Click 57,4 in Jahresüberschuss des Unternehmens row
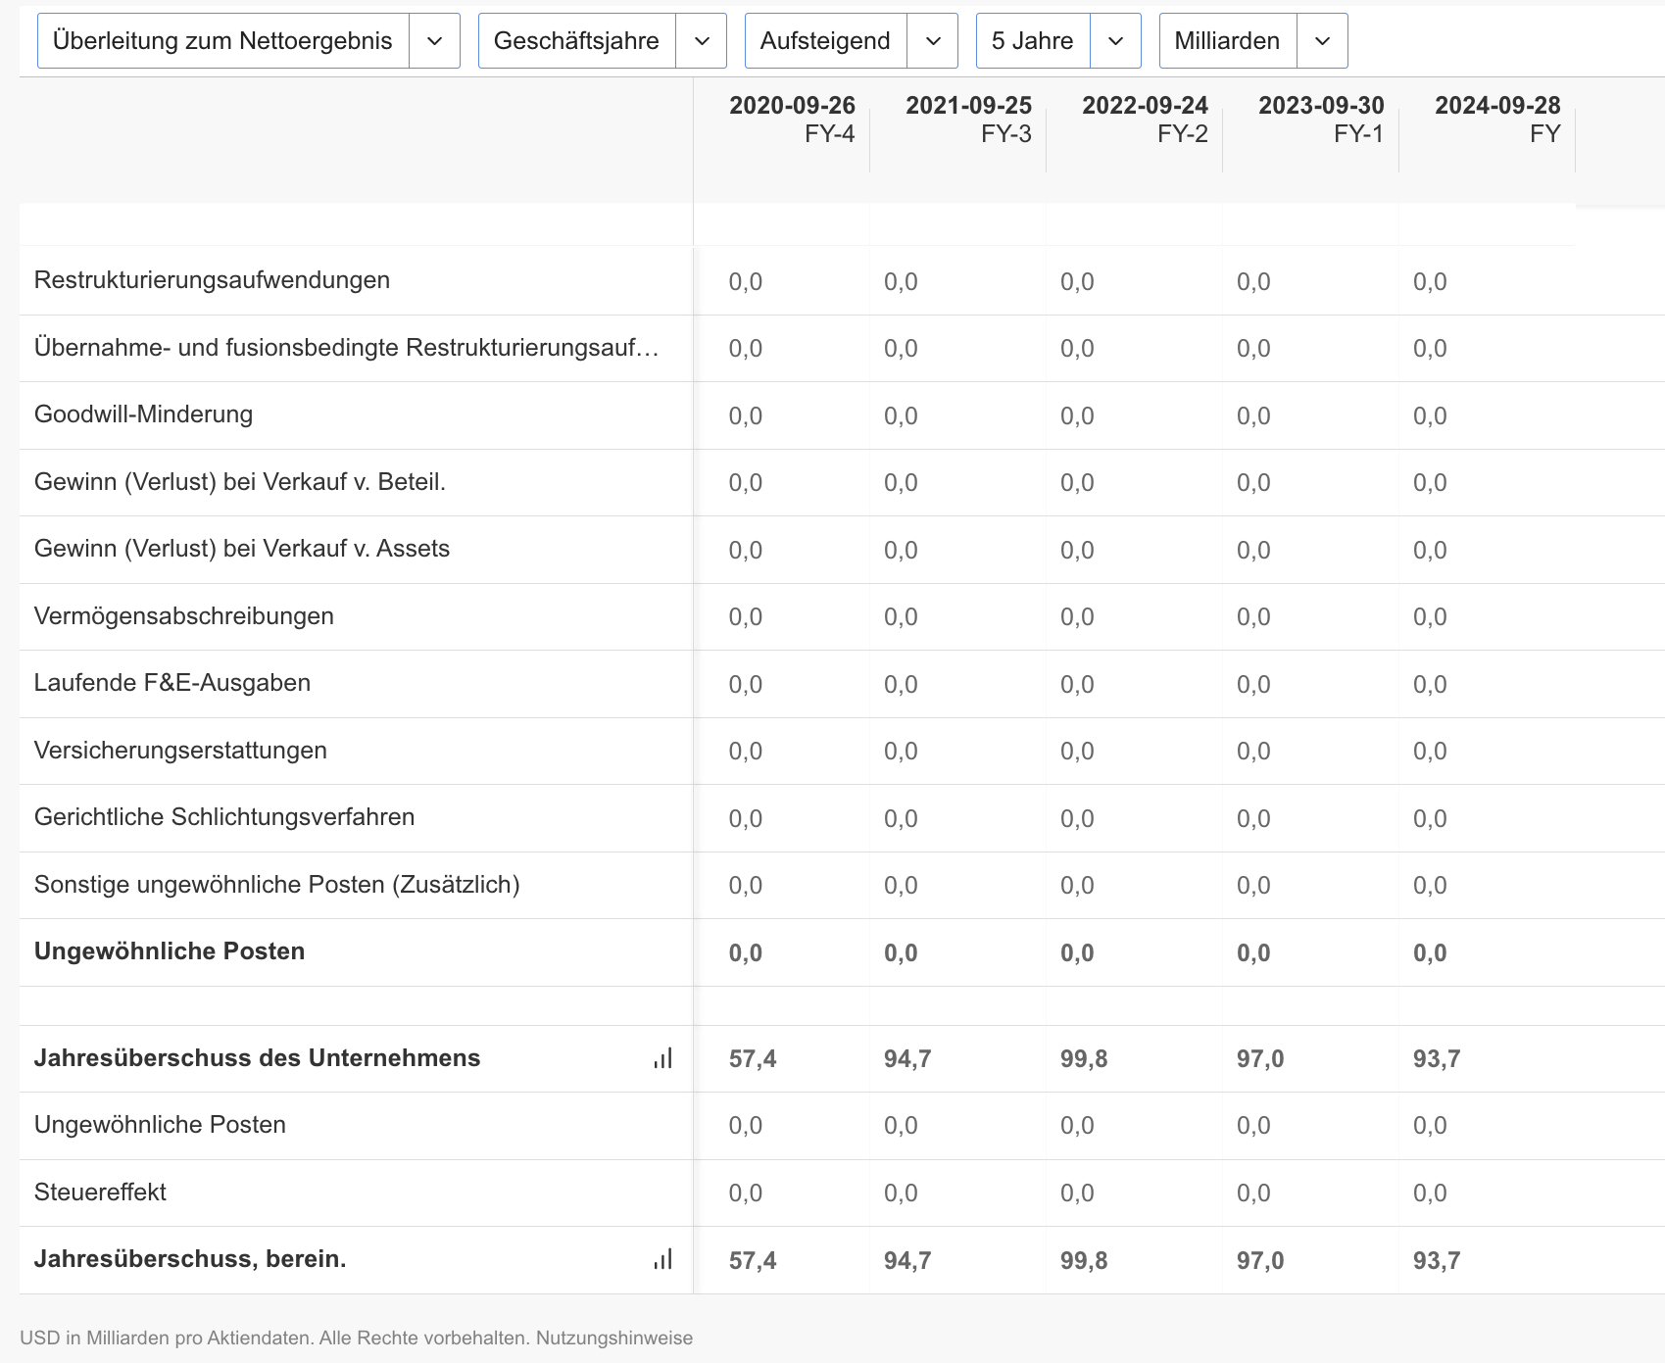 [753, 1059]
